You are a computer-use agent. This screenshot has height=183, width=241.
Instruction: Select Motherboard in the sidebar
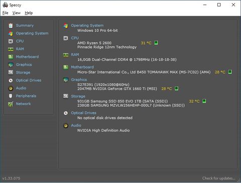click(27, 57)
